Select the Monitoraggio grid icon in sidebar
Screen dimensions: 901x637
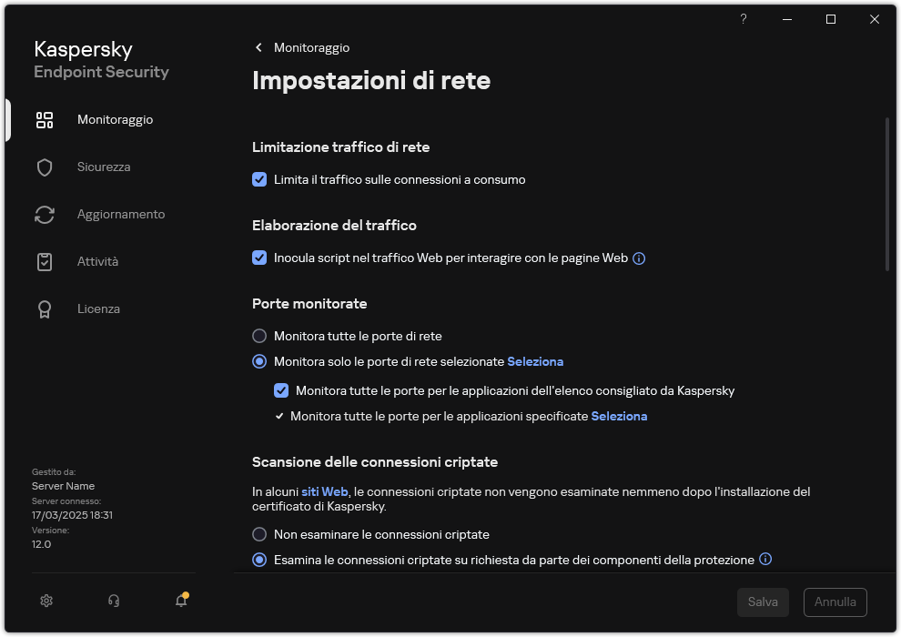click(x=44, y=119)
